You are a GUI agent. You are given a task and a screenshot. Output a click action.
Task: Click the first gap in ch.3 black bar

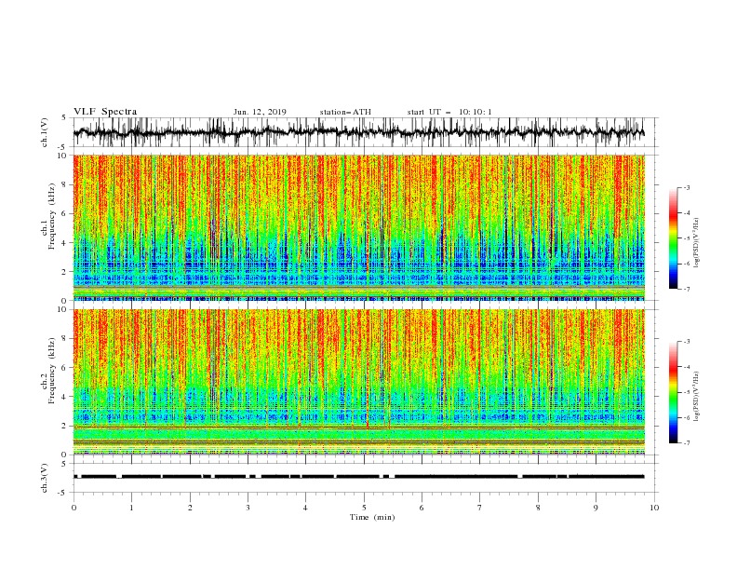(78, 477)
